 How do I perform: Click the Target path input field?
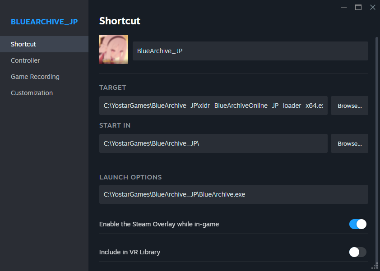point(213,106)
